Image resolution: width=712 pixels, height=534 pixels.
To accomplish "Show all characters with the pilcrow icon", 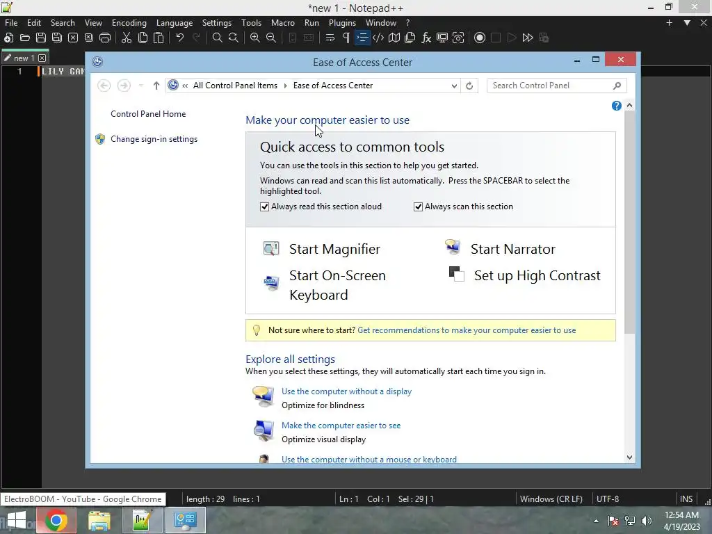I will click(x=346, y=38).
